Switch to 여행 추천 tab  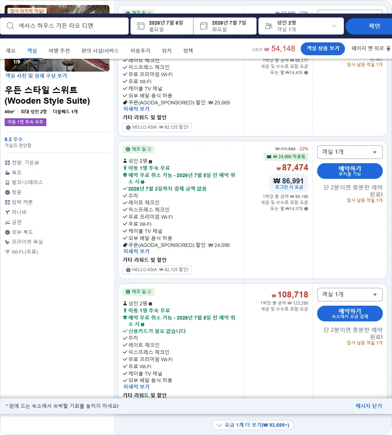click(59, 51)
